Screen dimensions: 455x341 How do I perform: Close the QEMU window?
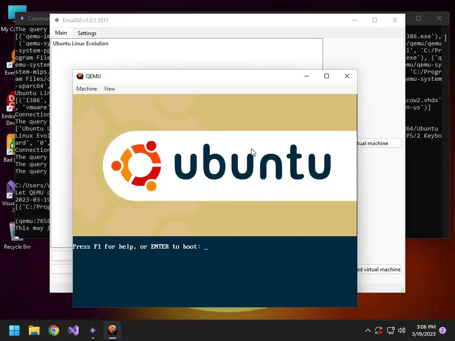point(347,76)
